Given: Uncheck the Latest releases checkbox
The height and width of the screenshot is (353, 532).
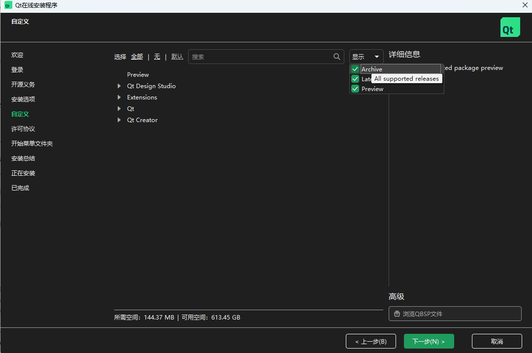Looking at the screenshot, I should 355,79.
